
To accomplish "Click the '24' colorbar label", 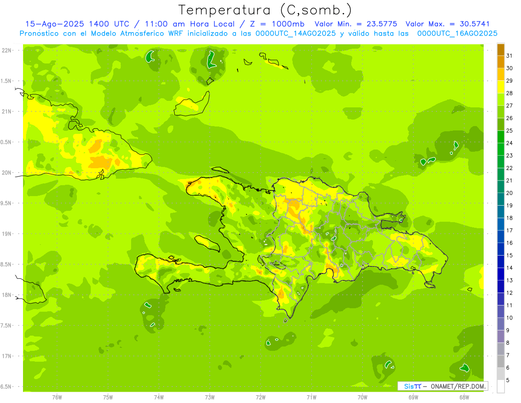I will point(510,143).
